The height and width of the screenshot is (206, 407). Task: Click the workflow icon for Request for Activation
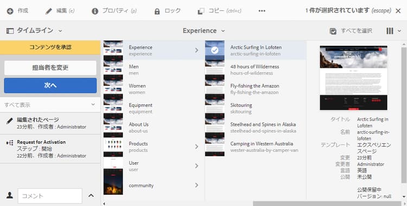(x=10, y=143)
